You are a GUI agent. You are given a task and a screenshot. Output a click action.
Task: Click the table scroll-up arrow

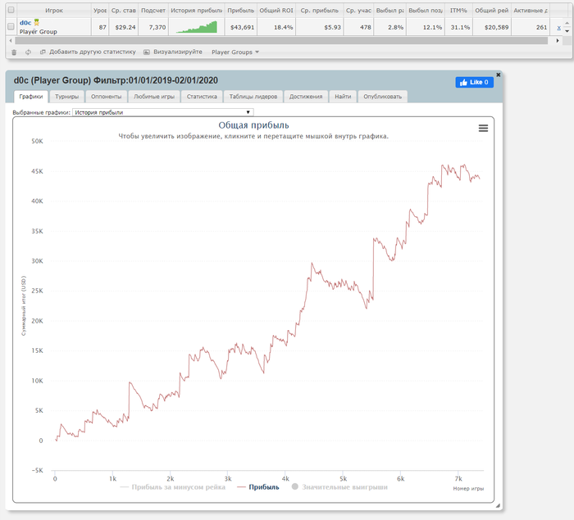(567, 23)
